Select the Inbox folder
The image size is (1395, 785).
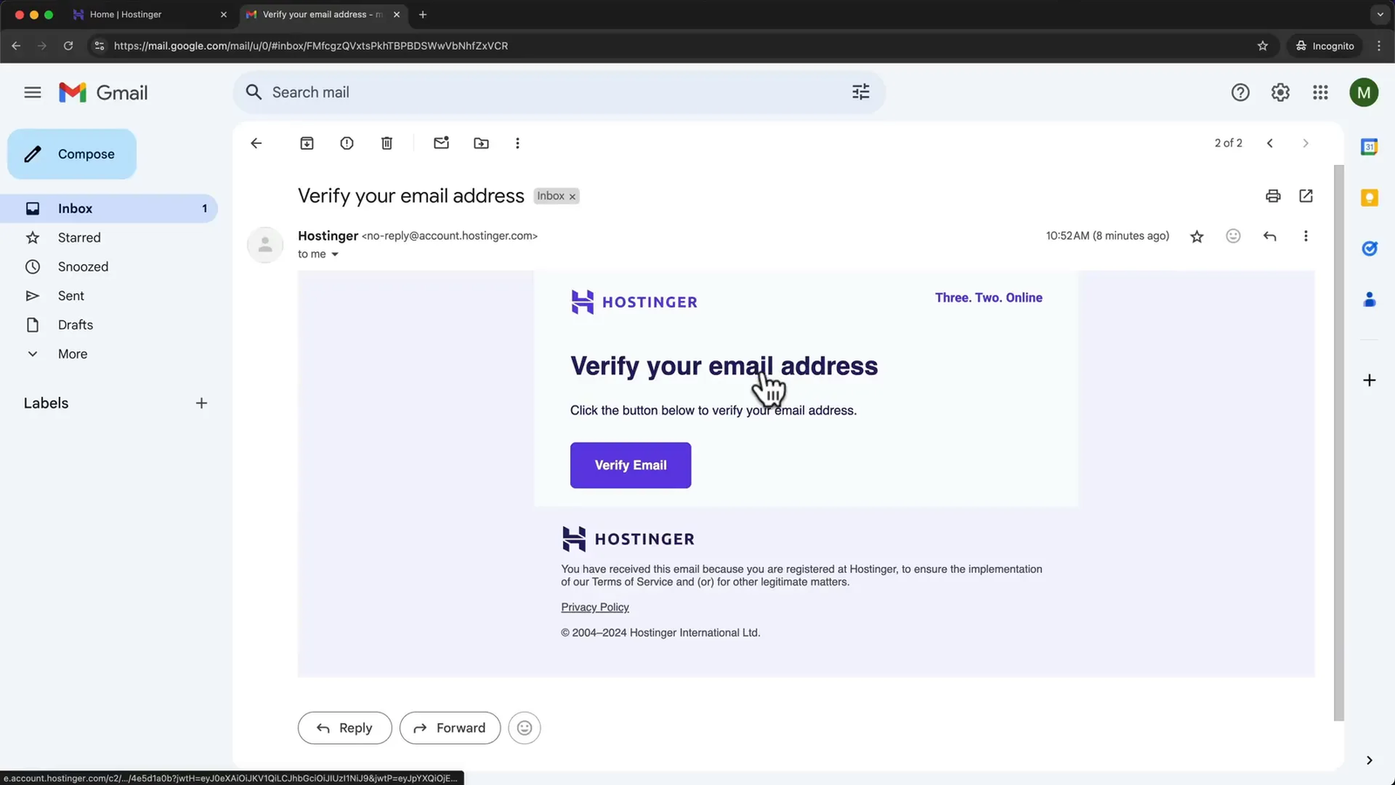click(x=109, y=208)
